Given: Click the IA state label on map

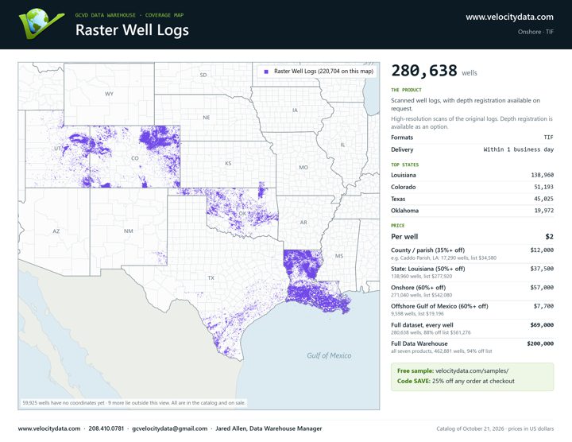Looking at the screenshot, I should click(295, 111).
